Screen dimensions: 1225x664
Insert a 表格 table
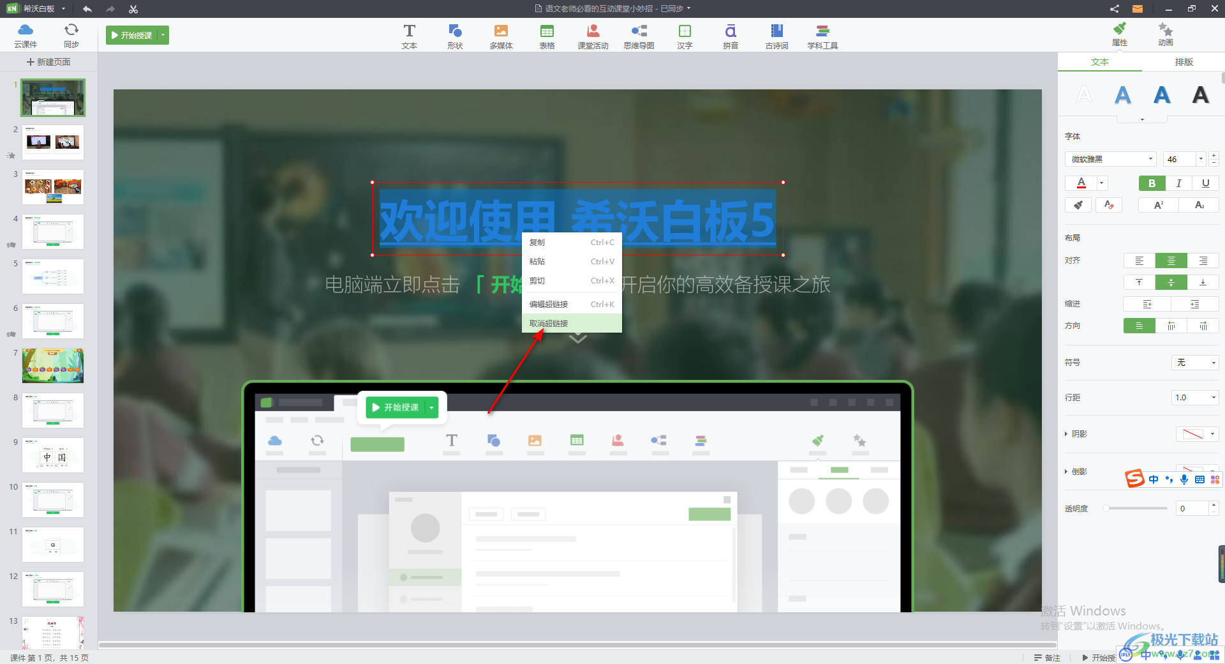point(547,36)
